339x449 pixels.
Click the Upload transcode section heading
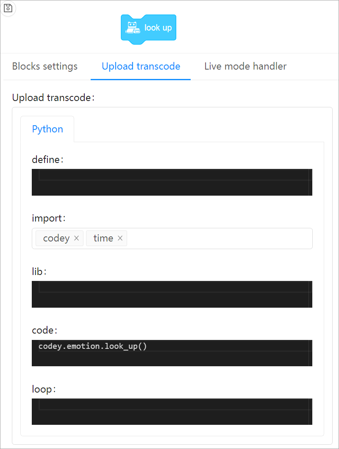[53, 98]
